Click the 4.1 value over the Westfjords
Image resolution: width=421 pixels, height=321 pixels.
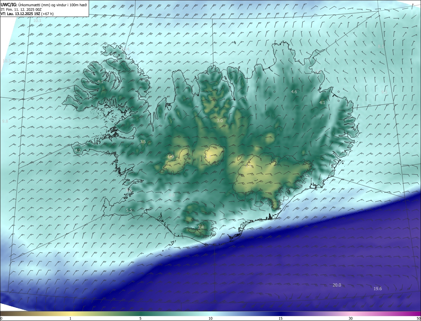tap(100, 81)
